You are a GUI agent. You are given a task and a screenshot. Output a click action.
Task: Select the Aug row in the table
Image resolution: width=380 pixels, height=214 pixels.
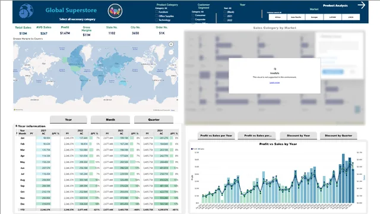coord(99,180)
